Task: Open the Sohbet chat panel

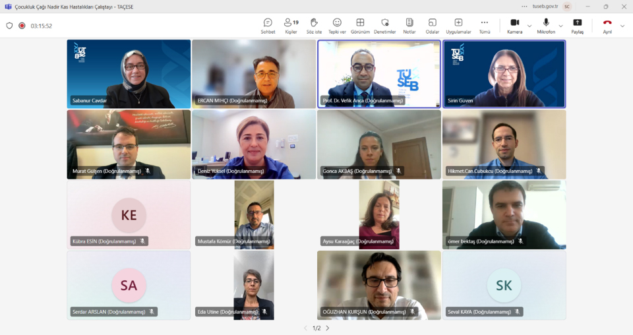Action: tap(268, 26)
